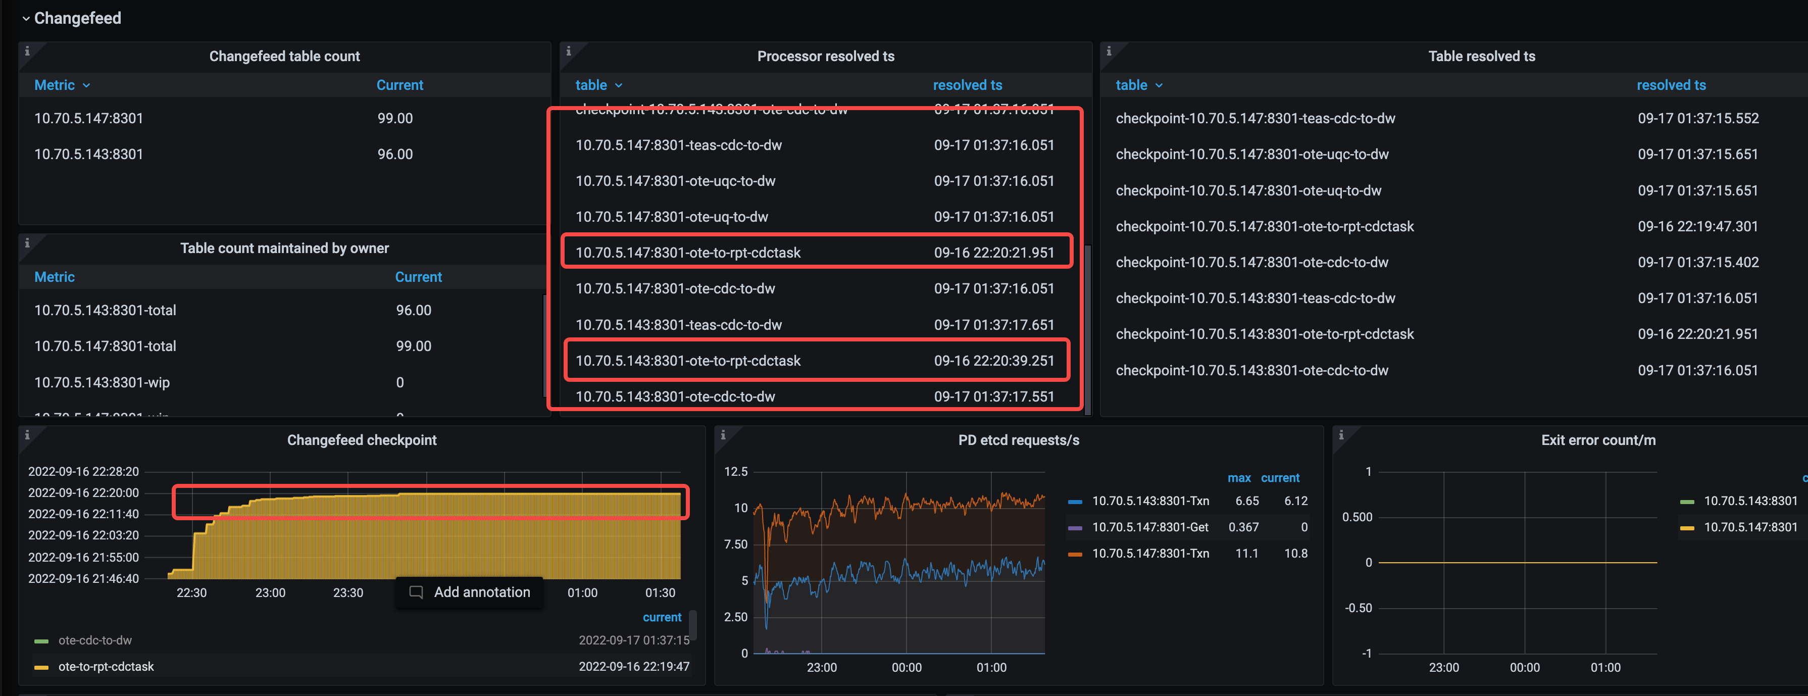Open Changefeed table count panel title menu

click(284, 56)
